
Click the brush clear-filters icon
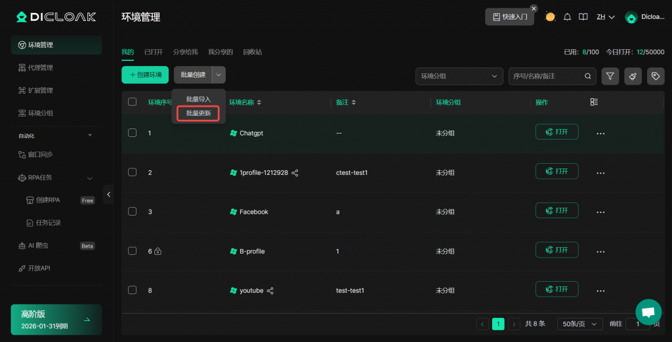point(633,76)
